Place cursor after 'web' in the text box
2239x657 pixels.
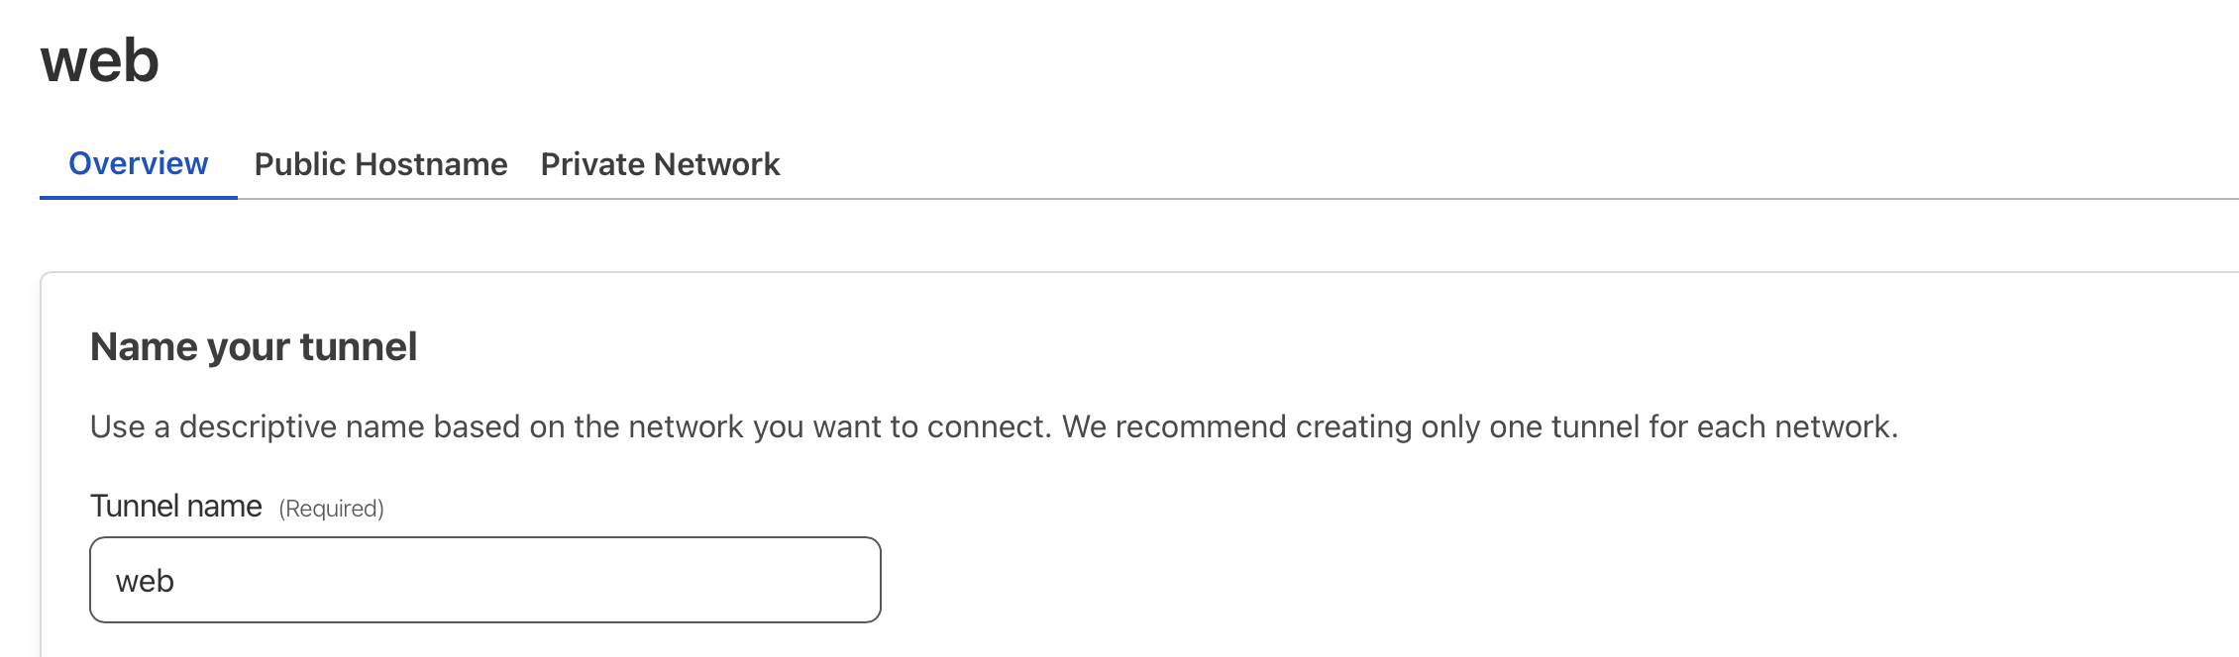(176, 581)
